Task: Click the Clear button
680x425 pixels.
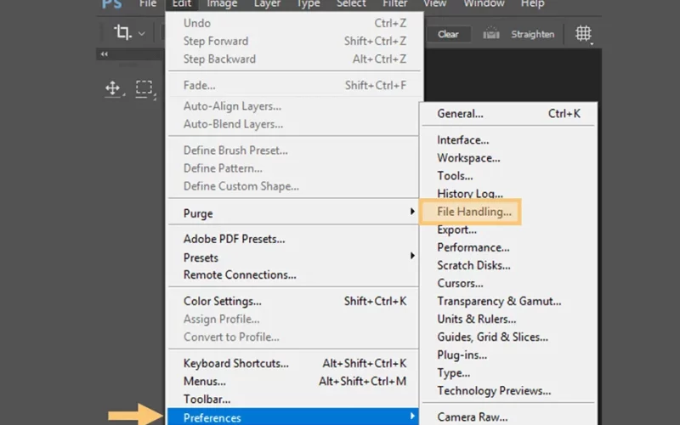Action: coord(448,34)
